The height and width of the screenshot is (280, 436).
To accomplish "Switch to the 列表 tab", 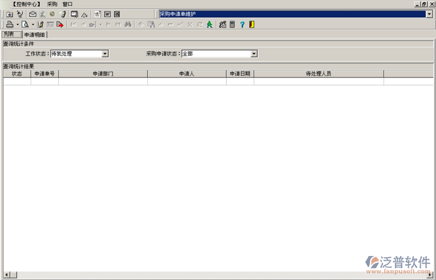I will 11,34.
